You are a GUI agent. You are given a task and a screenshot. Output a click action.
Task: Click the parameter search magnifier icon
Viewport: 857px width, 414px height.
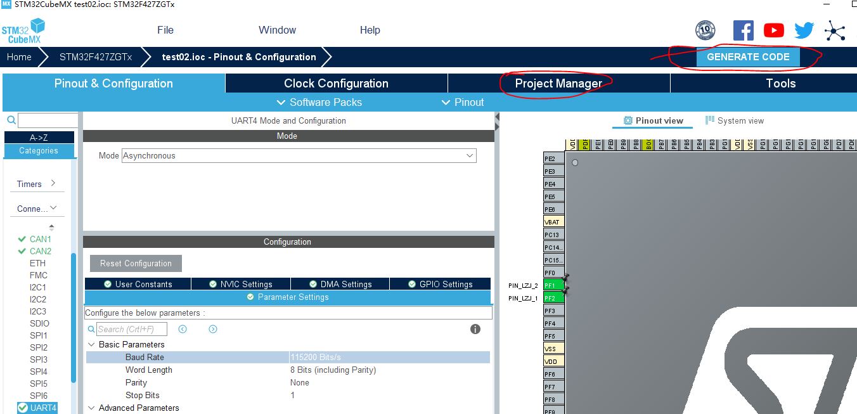point(91,329)
